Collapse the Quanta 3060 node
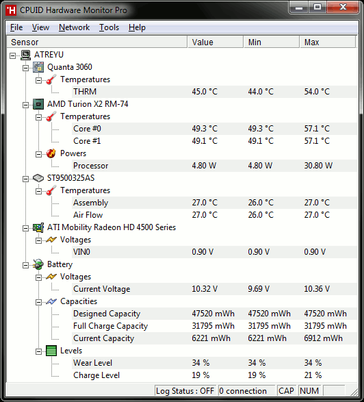 pos(25,68)
